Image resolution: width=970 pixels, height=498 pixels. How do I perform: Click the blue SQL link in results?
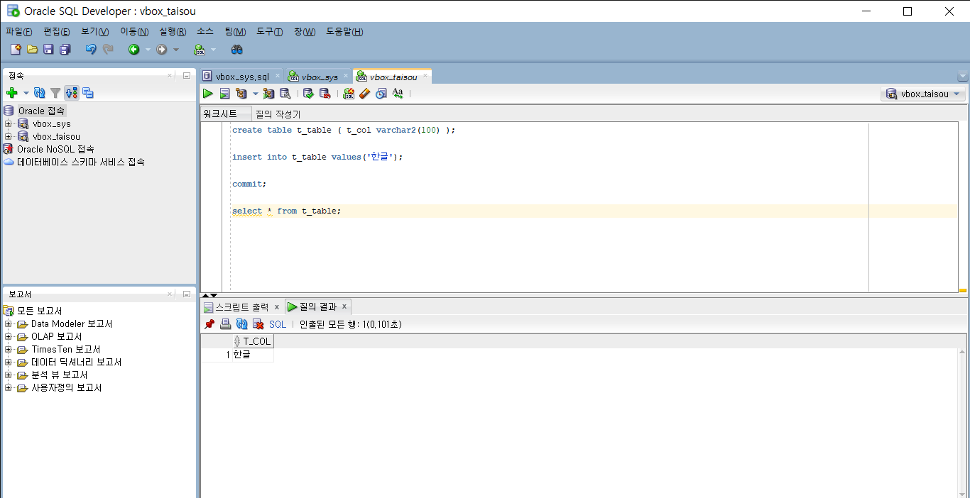point(278,324)
